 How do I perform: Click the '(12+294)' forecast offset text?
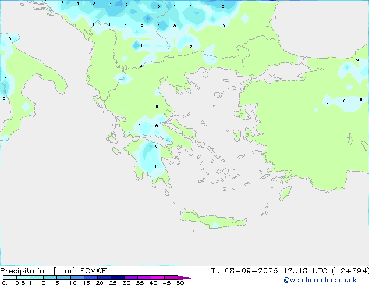click(x=350, y=271)
